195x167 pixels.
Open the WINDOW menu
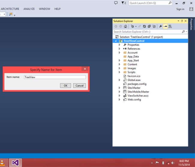tap(44, 9)
